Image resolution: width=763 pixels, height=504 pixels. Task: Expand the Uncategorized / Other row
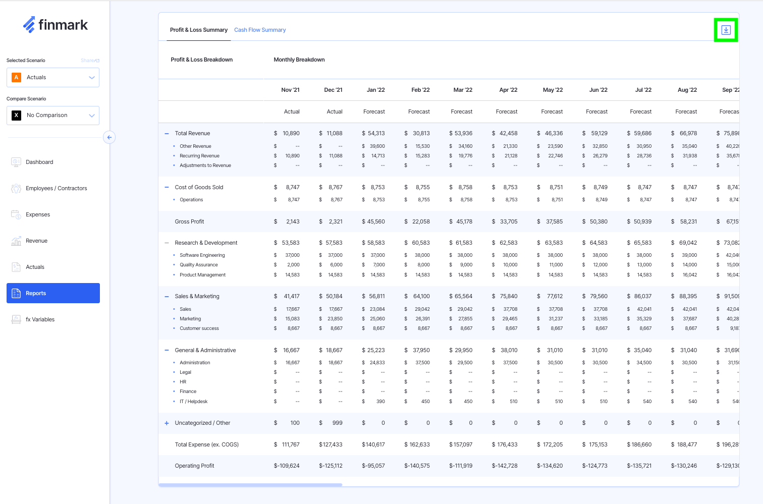tap(167, 423)
